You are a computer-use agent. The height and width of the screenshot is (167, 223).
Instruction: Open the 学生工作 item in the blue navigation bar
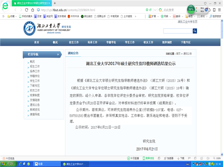coord(130,42)
